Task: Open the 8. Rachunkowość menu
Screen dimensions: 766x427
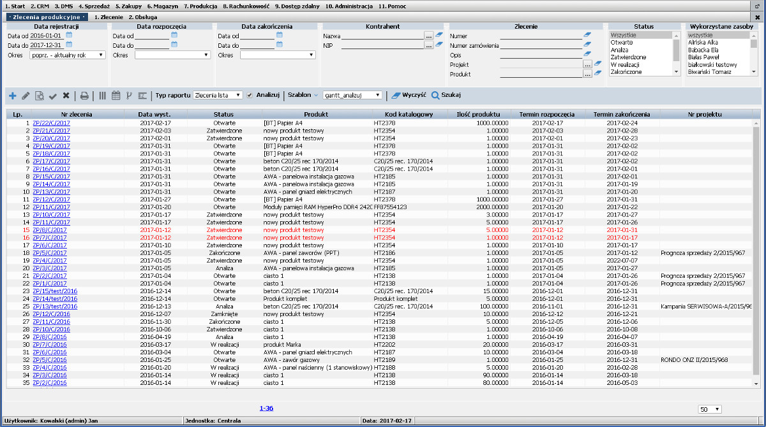Action: [246, 6]
